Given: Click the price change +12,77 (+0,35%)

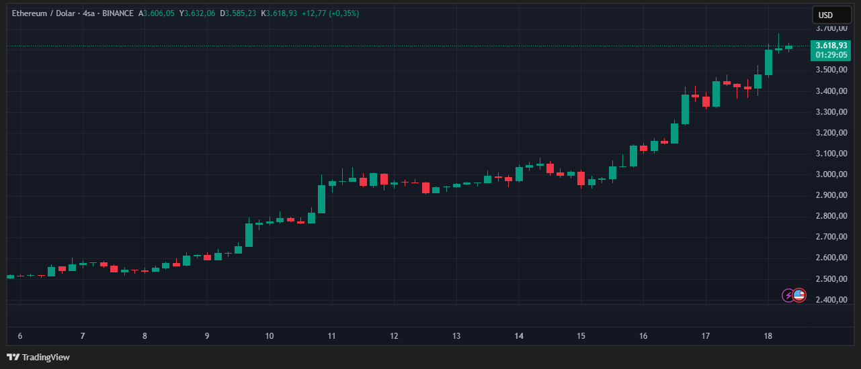Looking at the screenshot, I should 331,13.
